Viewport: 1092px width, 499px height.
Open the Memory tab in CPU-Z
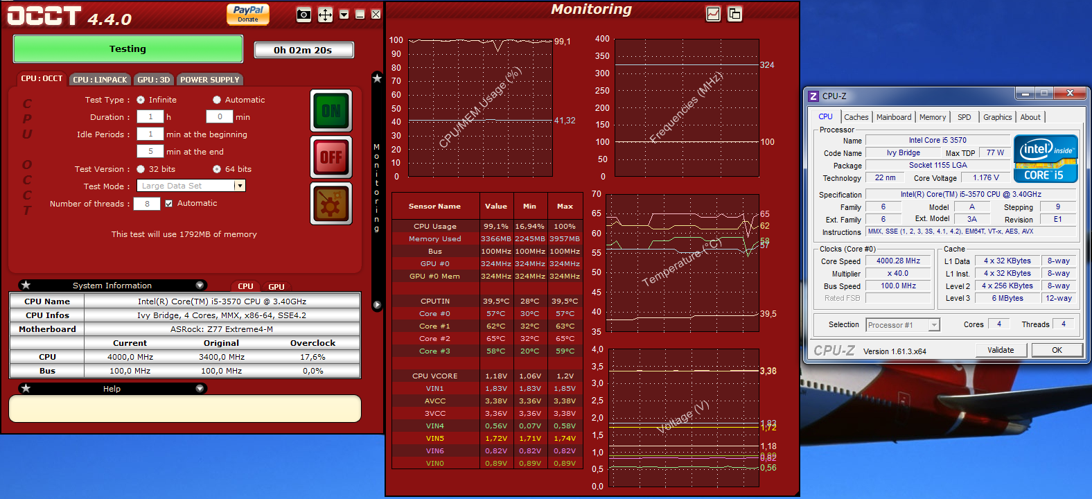pos(933,117)
